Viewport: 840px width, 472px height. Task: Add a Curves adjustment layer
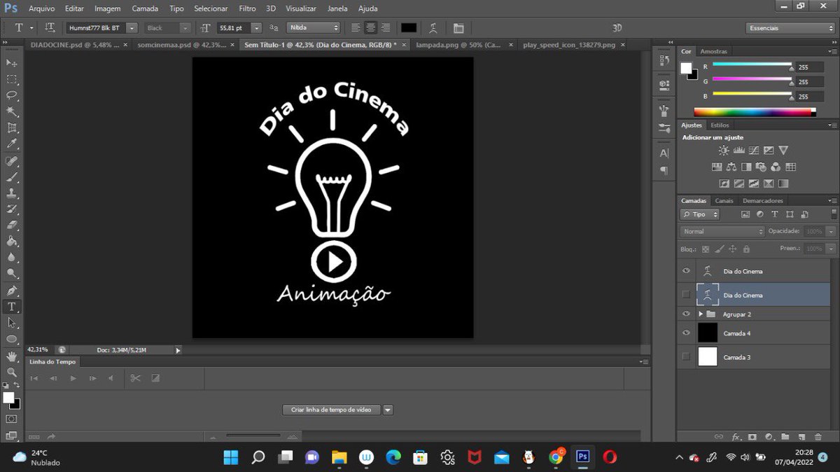coord(754,150)
